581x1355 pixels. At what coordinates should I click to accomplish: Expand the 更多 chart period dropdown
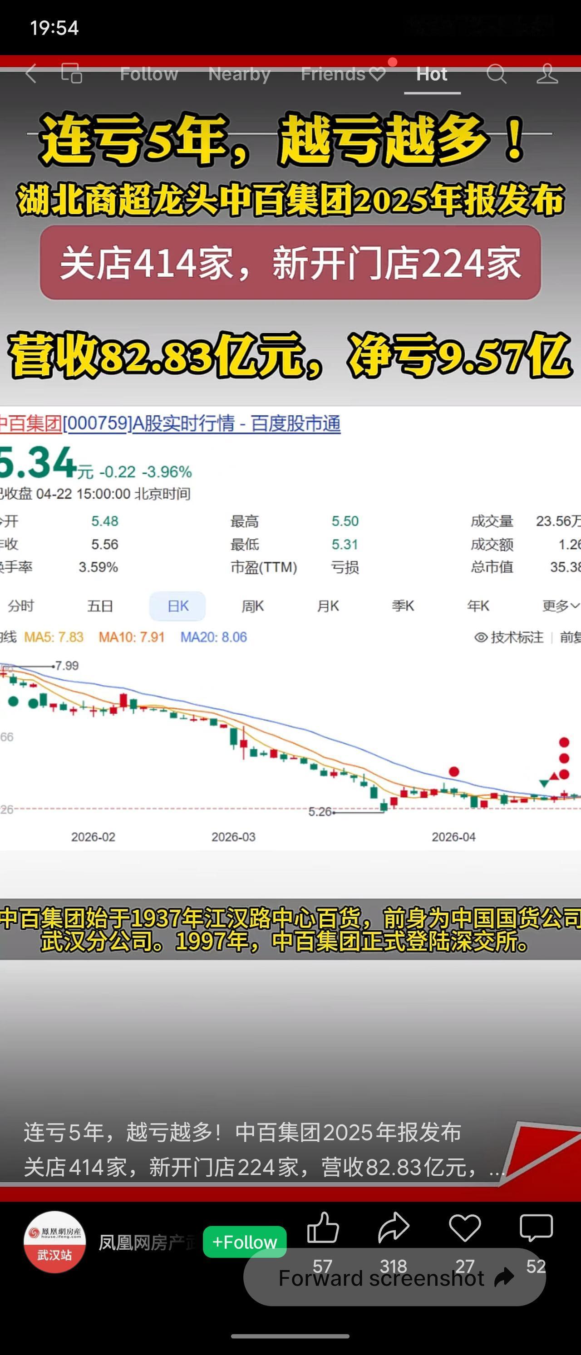pos(561,606)
